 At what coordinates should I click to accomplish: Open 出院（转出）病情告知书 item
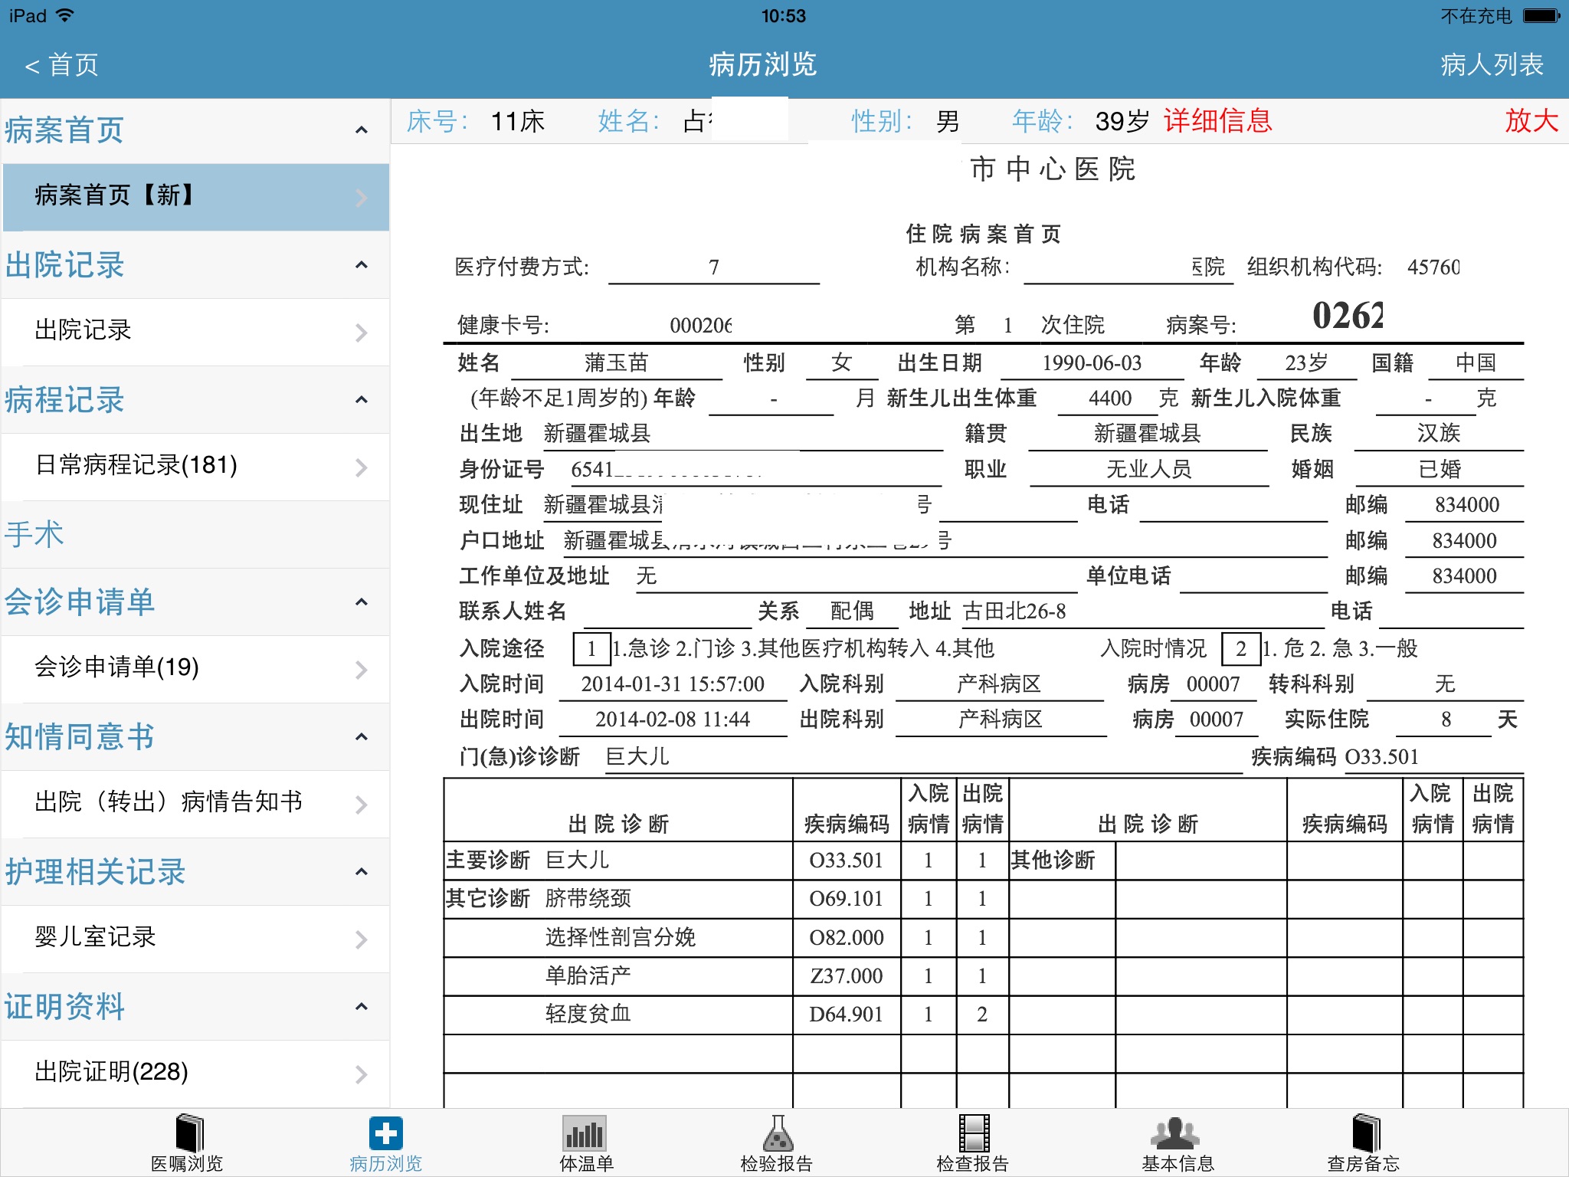click(x=196, y=804)
